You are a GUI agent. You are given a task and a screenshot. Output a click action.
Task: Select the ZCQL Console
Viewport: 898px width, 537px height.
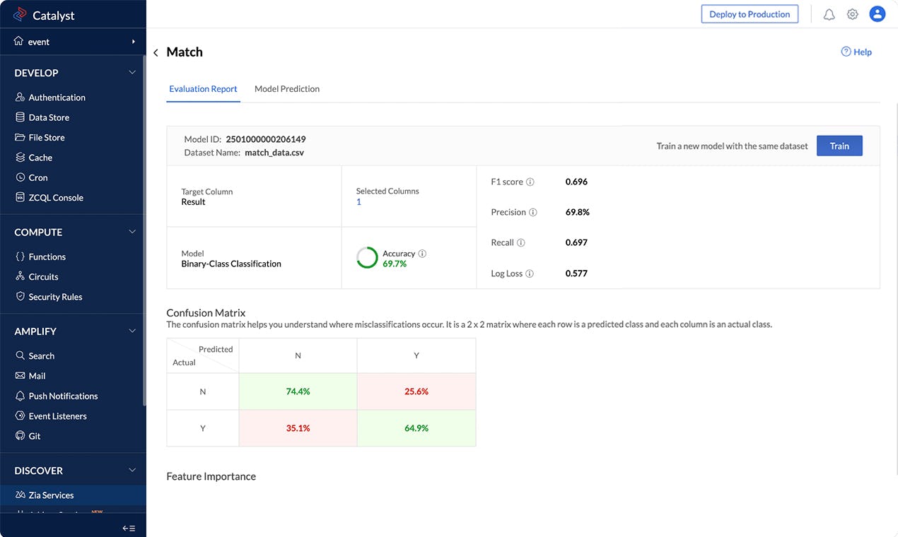[55, 197]
